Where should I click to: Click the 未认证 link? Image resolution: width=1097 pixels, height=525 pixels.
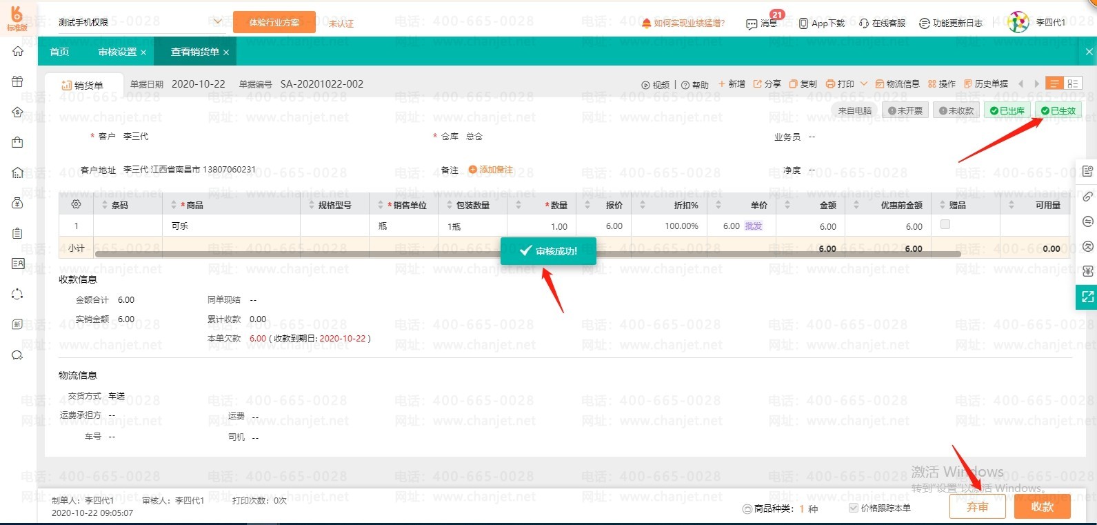tap(341, 23)
